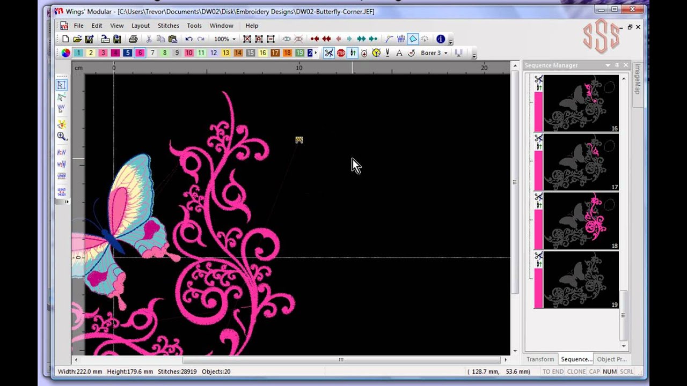This screenshot has height=386, width=687.
Task: Pin the Sequence Manager panel
Action: coord(617,65)
